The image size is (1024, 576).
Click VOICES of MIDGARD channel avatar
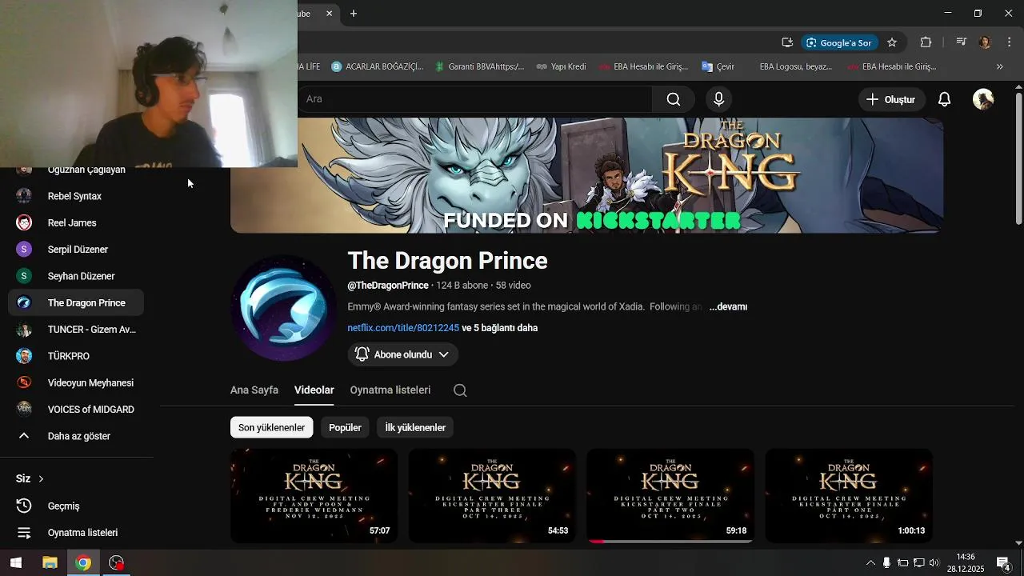pos(24,410)
